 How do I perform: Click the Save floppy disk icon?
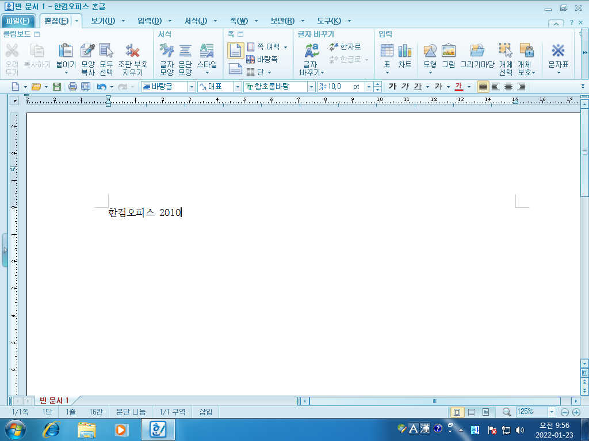(x=57, y=87)
